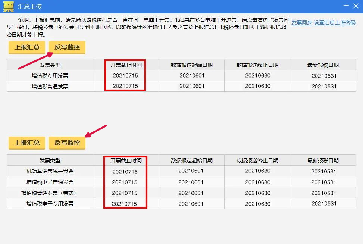
Task: Select the 增值税普通发票 row label
Action: coord(50,86)
